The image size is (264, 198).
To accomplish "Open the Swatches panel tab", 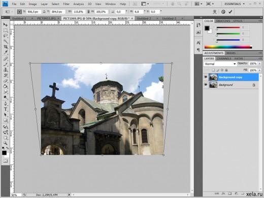I will pos(223,21).
